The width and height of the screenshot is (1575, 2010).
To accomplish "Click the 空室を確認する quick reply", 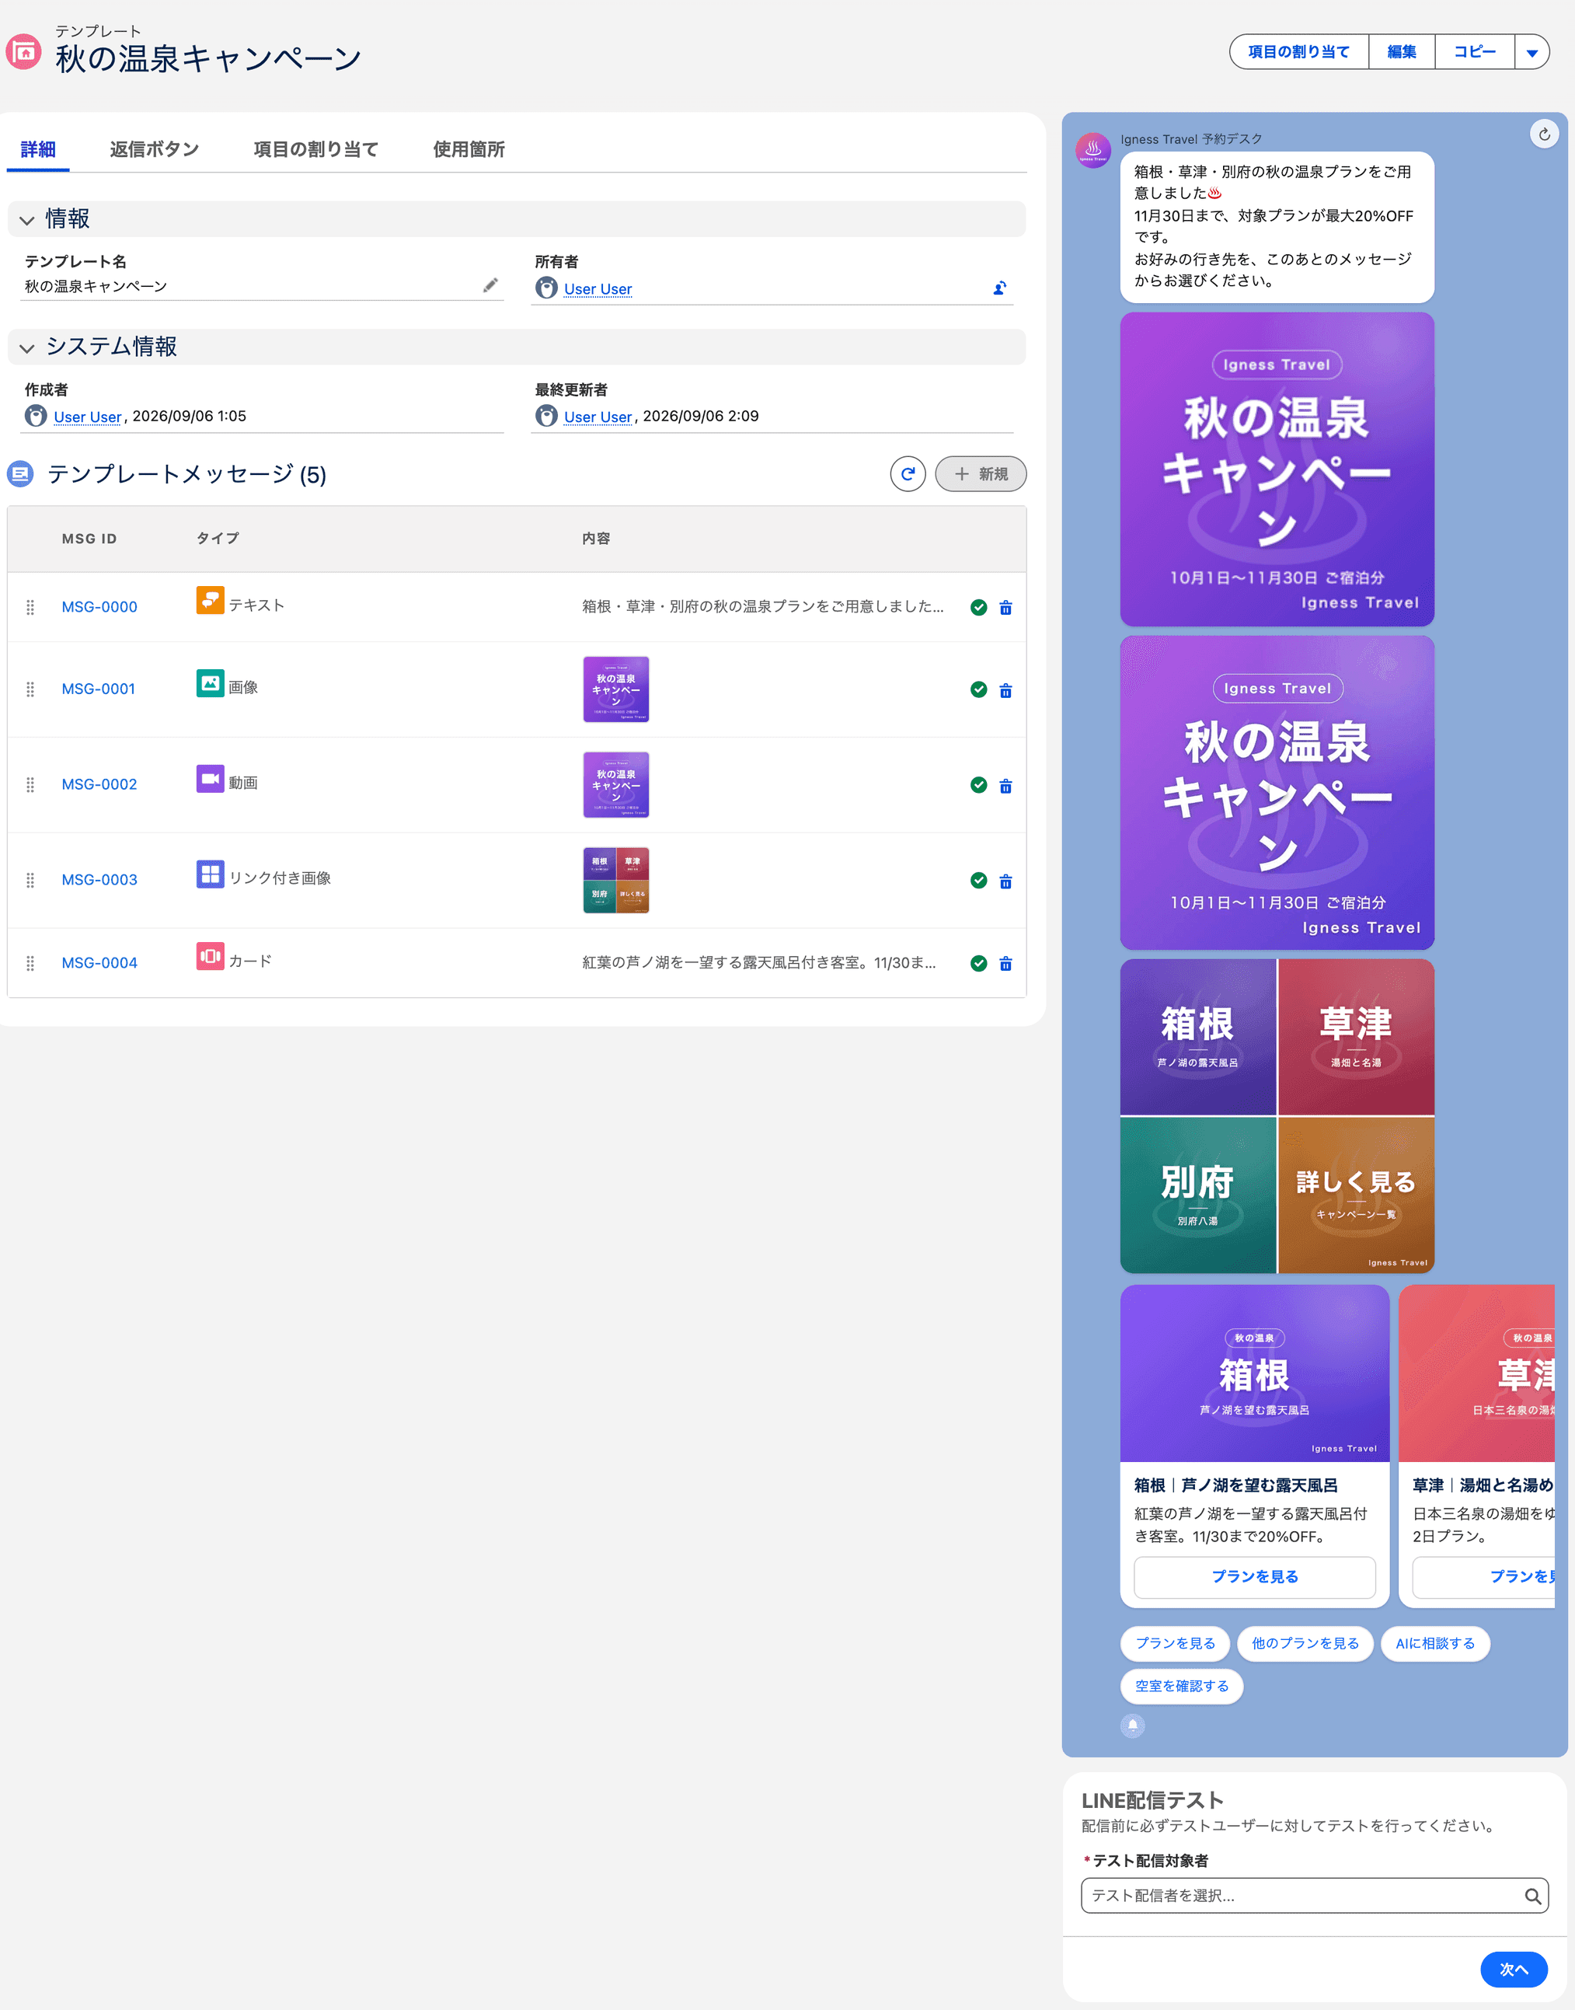I will click(x=1181, y=1686).
